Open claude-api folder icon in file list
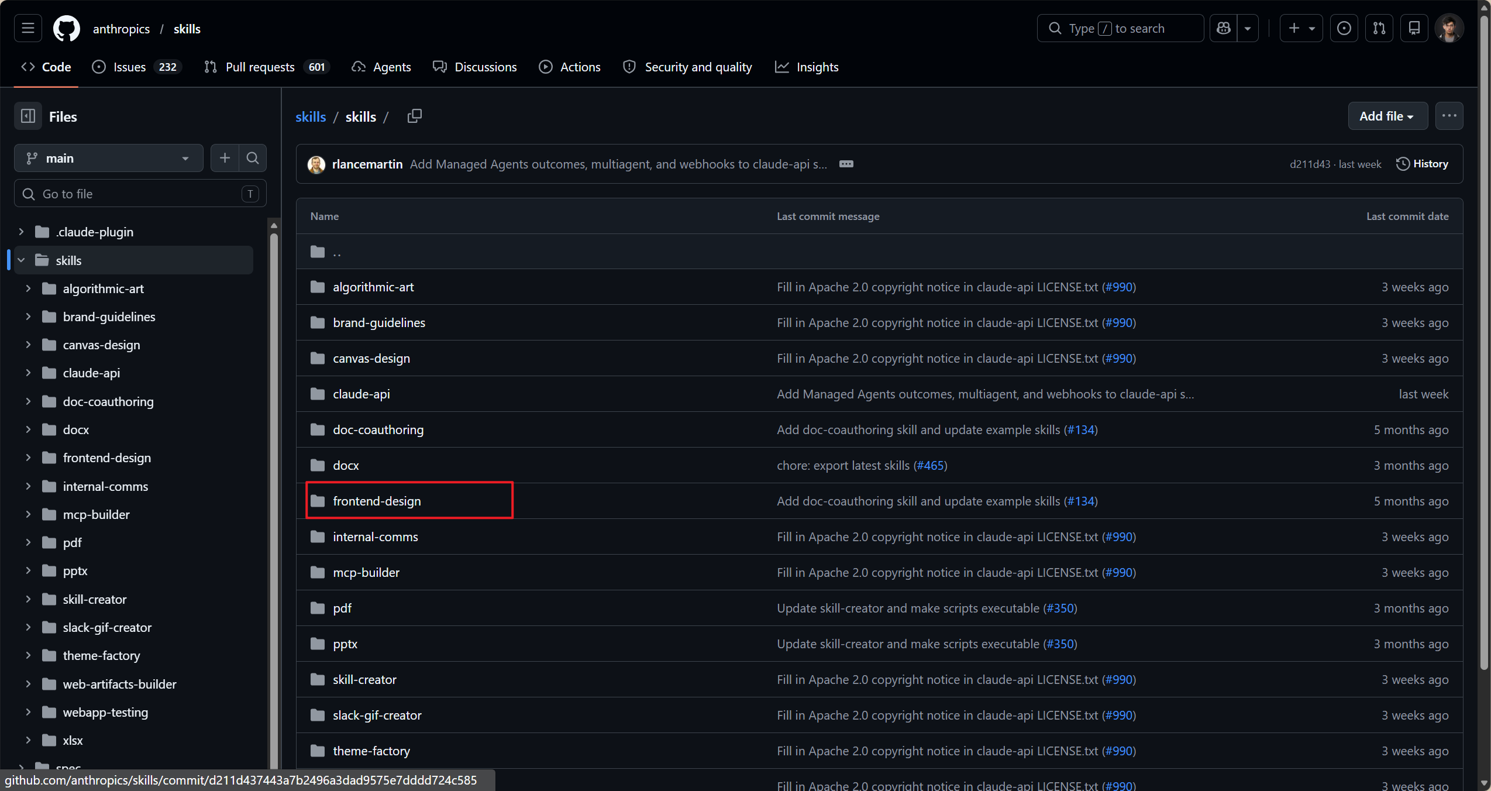The width and height of the screenshot is (1491, 791). pyautogui.click(x=318, y=394)
